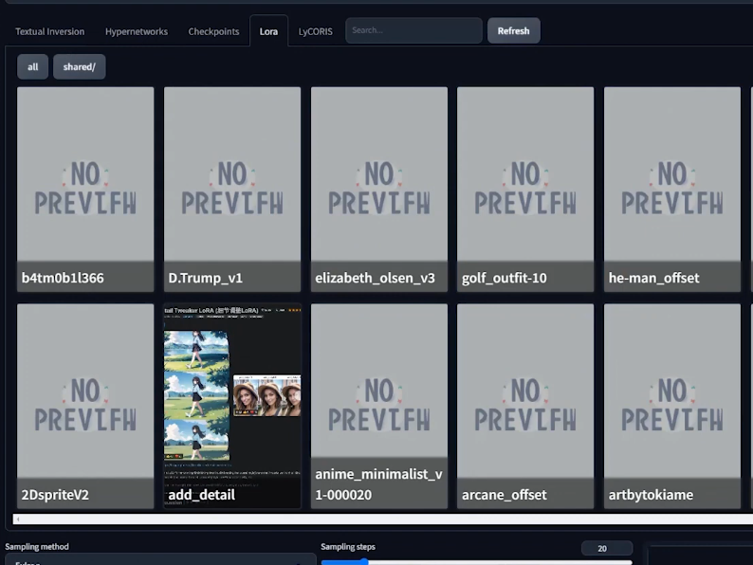Select the D.Trump_v1 Lora card
The height and width of the screenshot is (565, 753).
tap(232, 190)
